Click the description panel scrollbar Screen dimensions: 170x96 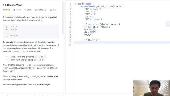[63, 18]
